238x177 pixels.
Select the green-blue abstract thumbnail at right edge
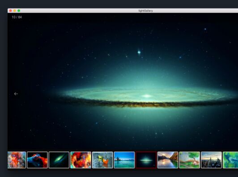[230, 160]
